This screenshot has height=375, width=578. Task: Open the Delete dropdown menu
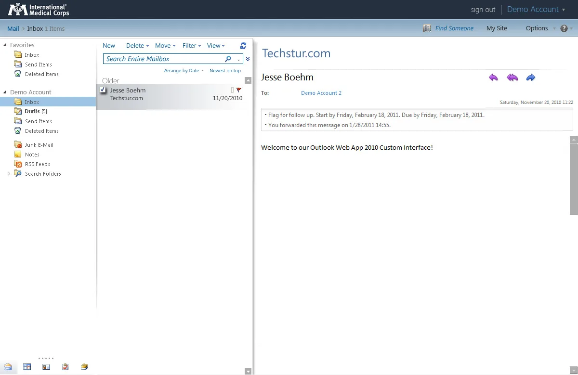(138, 46)
